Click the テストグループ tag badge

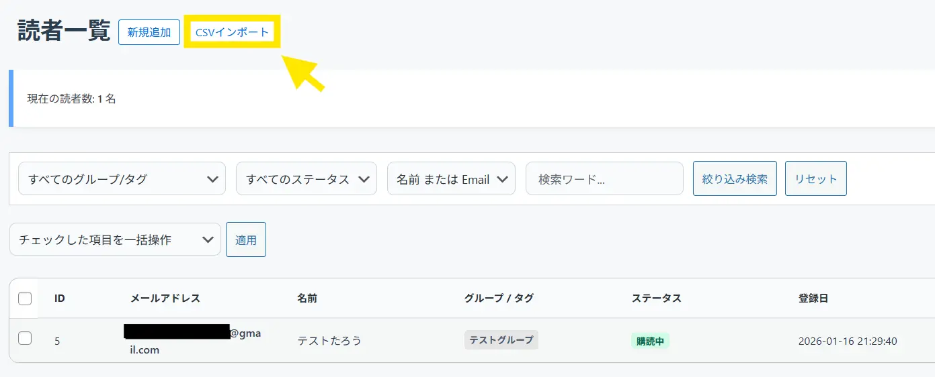click(501, 340)
